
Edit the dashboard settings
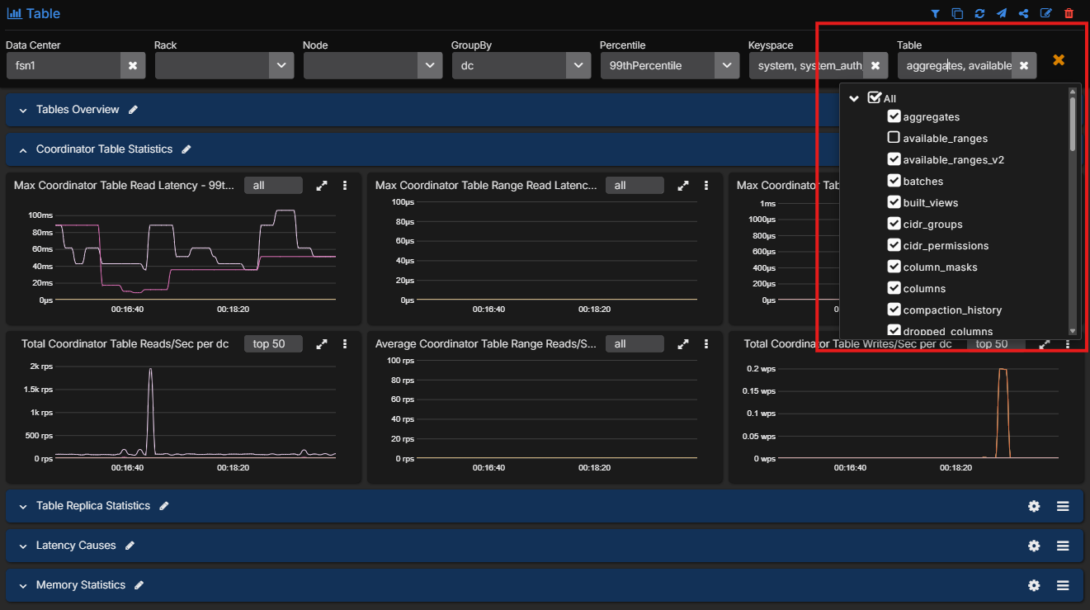point(1046,13)
